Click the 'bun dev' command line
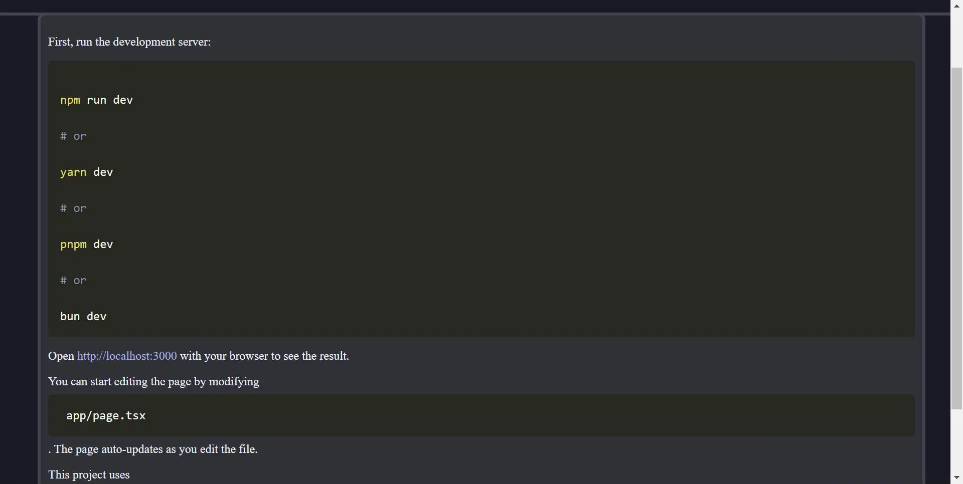Screen dimensions: 963x484 (83, 317)
